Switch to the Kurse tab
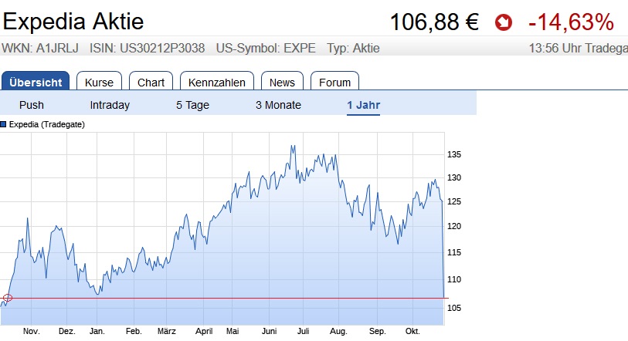628x341 pixels. [99, 81]
